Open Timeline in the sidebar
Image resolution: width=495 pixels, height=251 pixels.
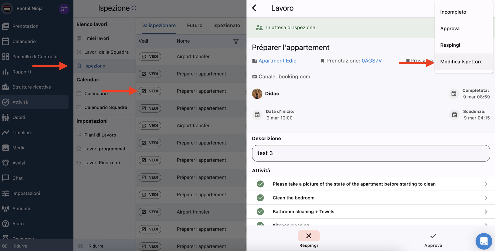pyautogui.click(x=21, y=132)
